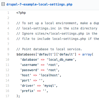99x100 pixels.
Task: Select line number 12
Action: coord(7,70)
